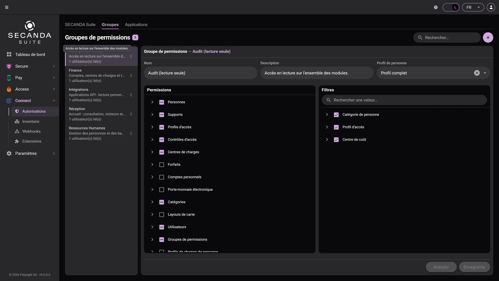Image resolution: width=499 pixels, height=281 pixels.
Task: Click the Nom field Audit (lecture seule)
Action: tap(200, 73)
